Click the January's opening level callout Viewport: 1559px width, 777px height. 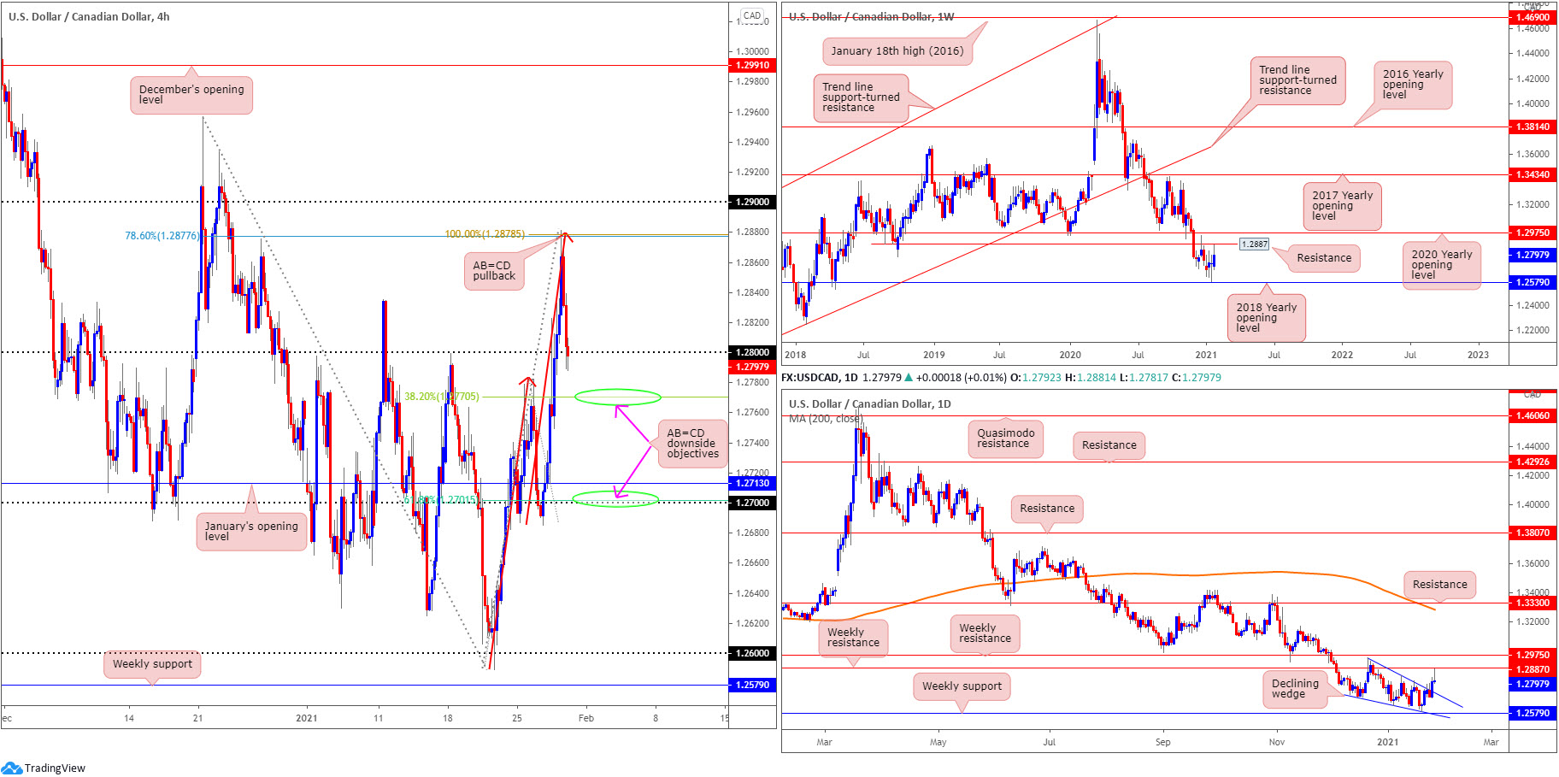pyautogui.click(x=251, y=532)
